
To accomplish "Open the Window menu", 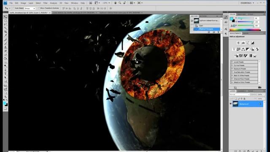I will coord(74,3).
